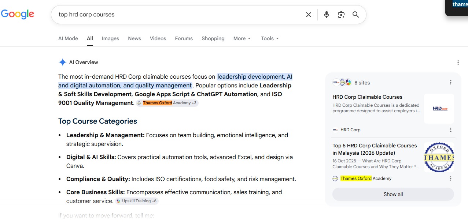Open options menu for Thames Oxford Academy source
This screenshot has height=222, width=468.
tap(451, 178)
